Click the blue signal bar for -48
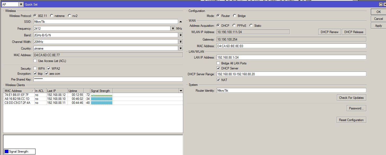This screenshot has height=155, width=386. [x=102, y=103]
